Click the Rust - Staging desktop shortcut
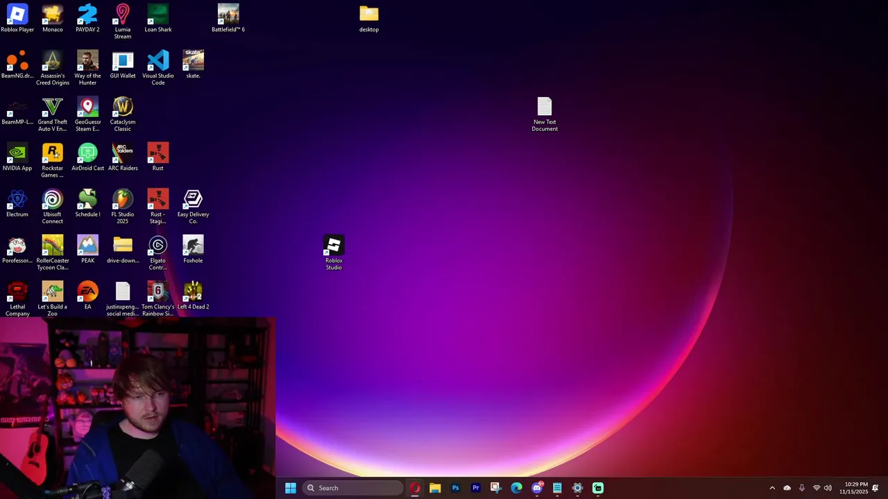 pos(158,207)
